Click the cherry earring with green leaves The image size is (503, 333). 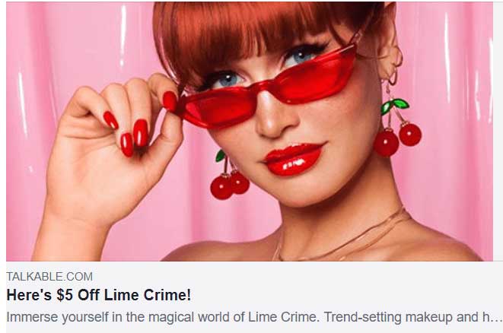[397, 128]
